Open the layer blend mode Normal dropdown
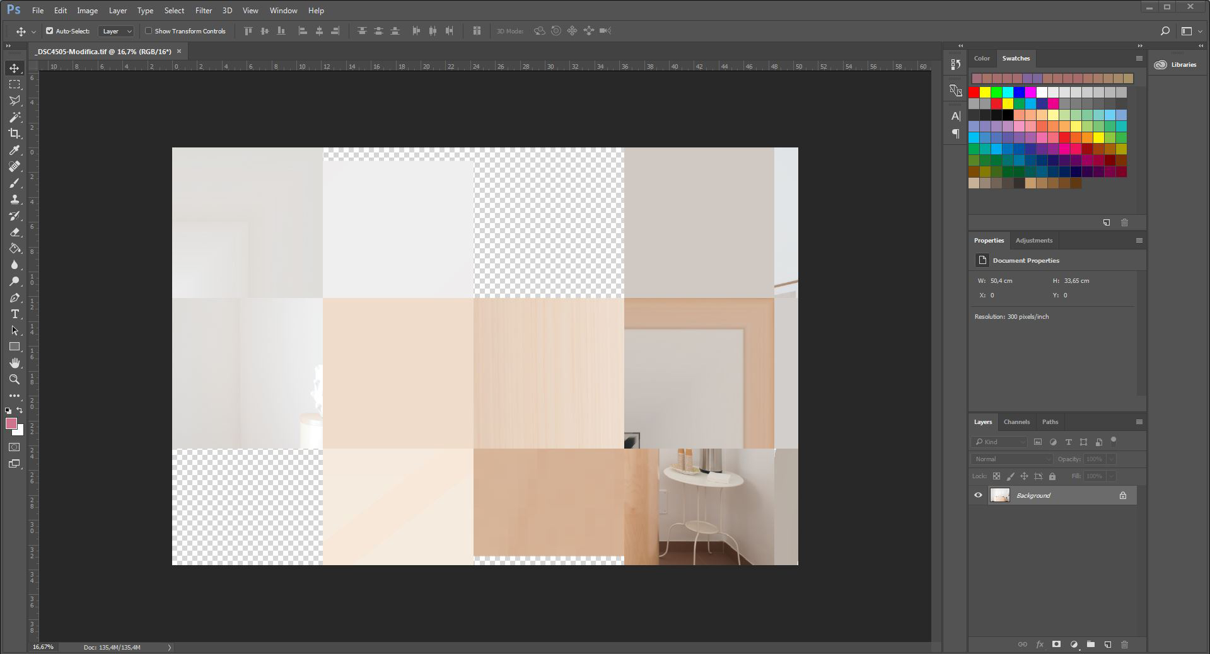This screenshot has width=1210, height=654. 1011,459
